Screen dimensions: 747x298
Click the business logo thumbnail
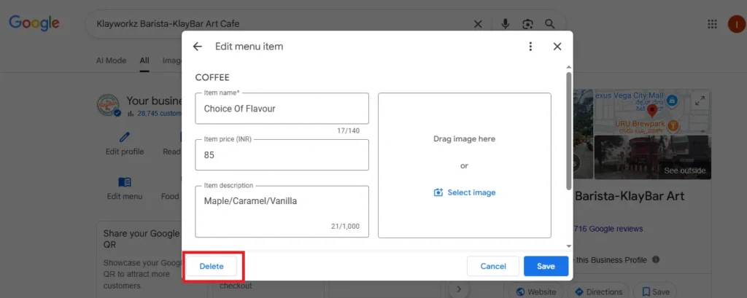pyautogui.click(x=108, y=105)
